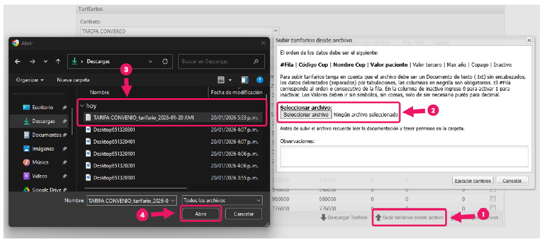The image size is (544, 243).
Task: Expand the Nombre filename dropdown arrow
Action: point(173,200)
